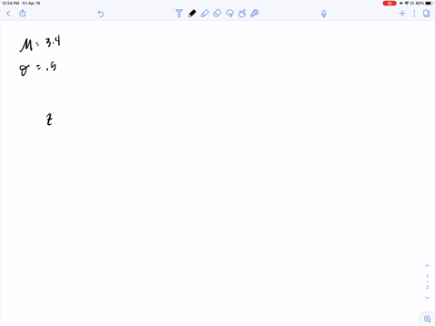Tap the red screen recording indicator
The image size is (435, 326).
coord(390,4)
